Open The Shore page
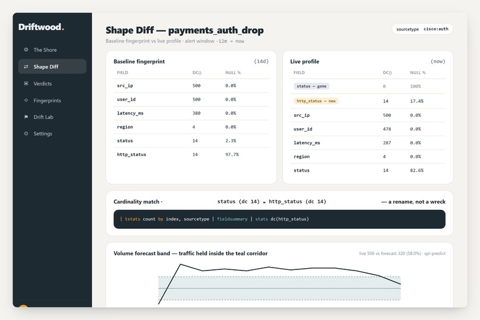 pyautogui.click(x=52, y=49)
